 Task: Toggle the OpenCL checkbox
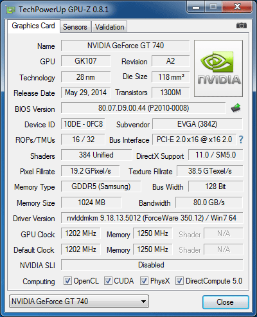point(67,281)
